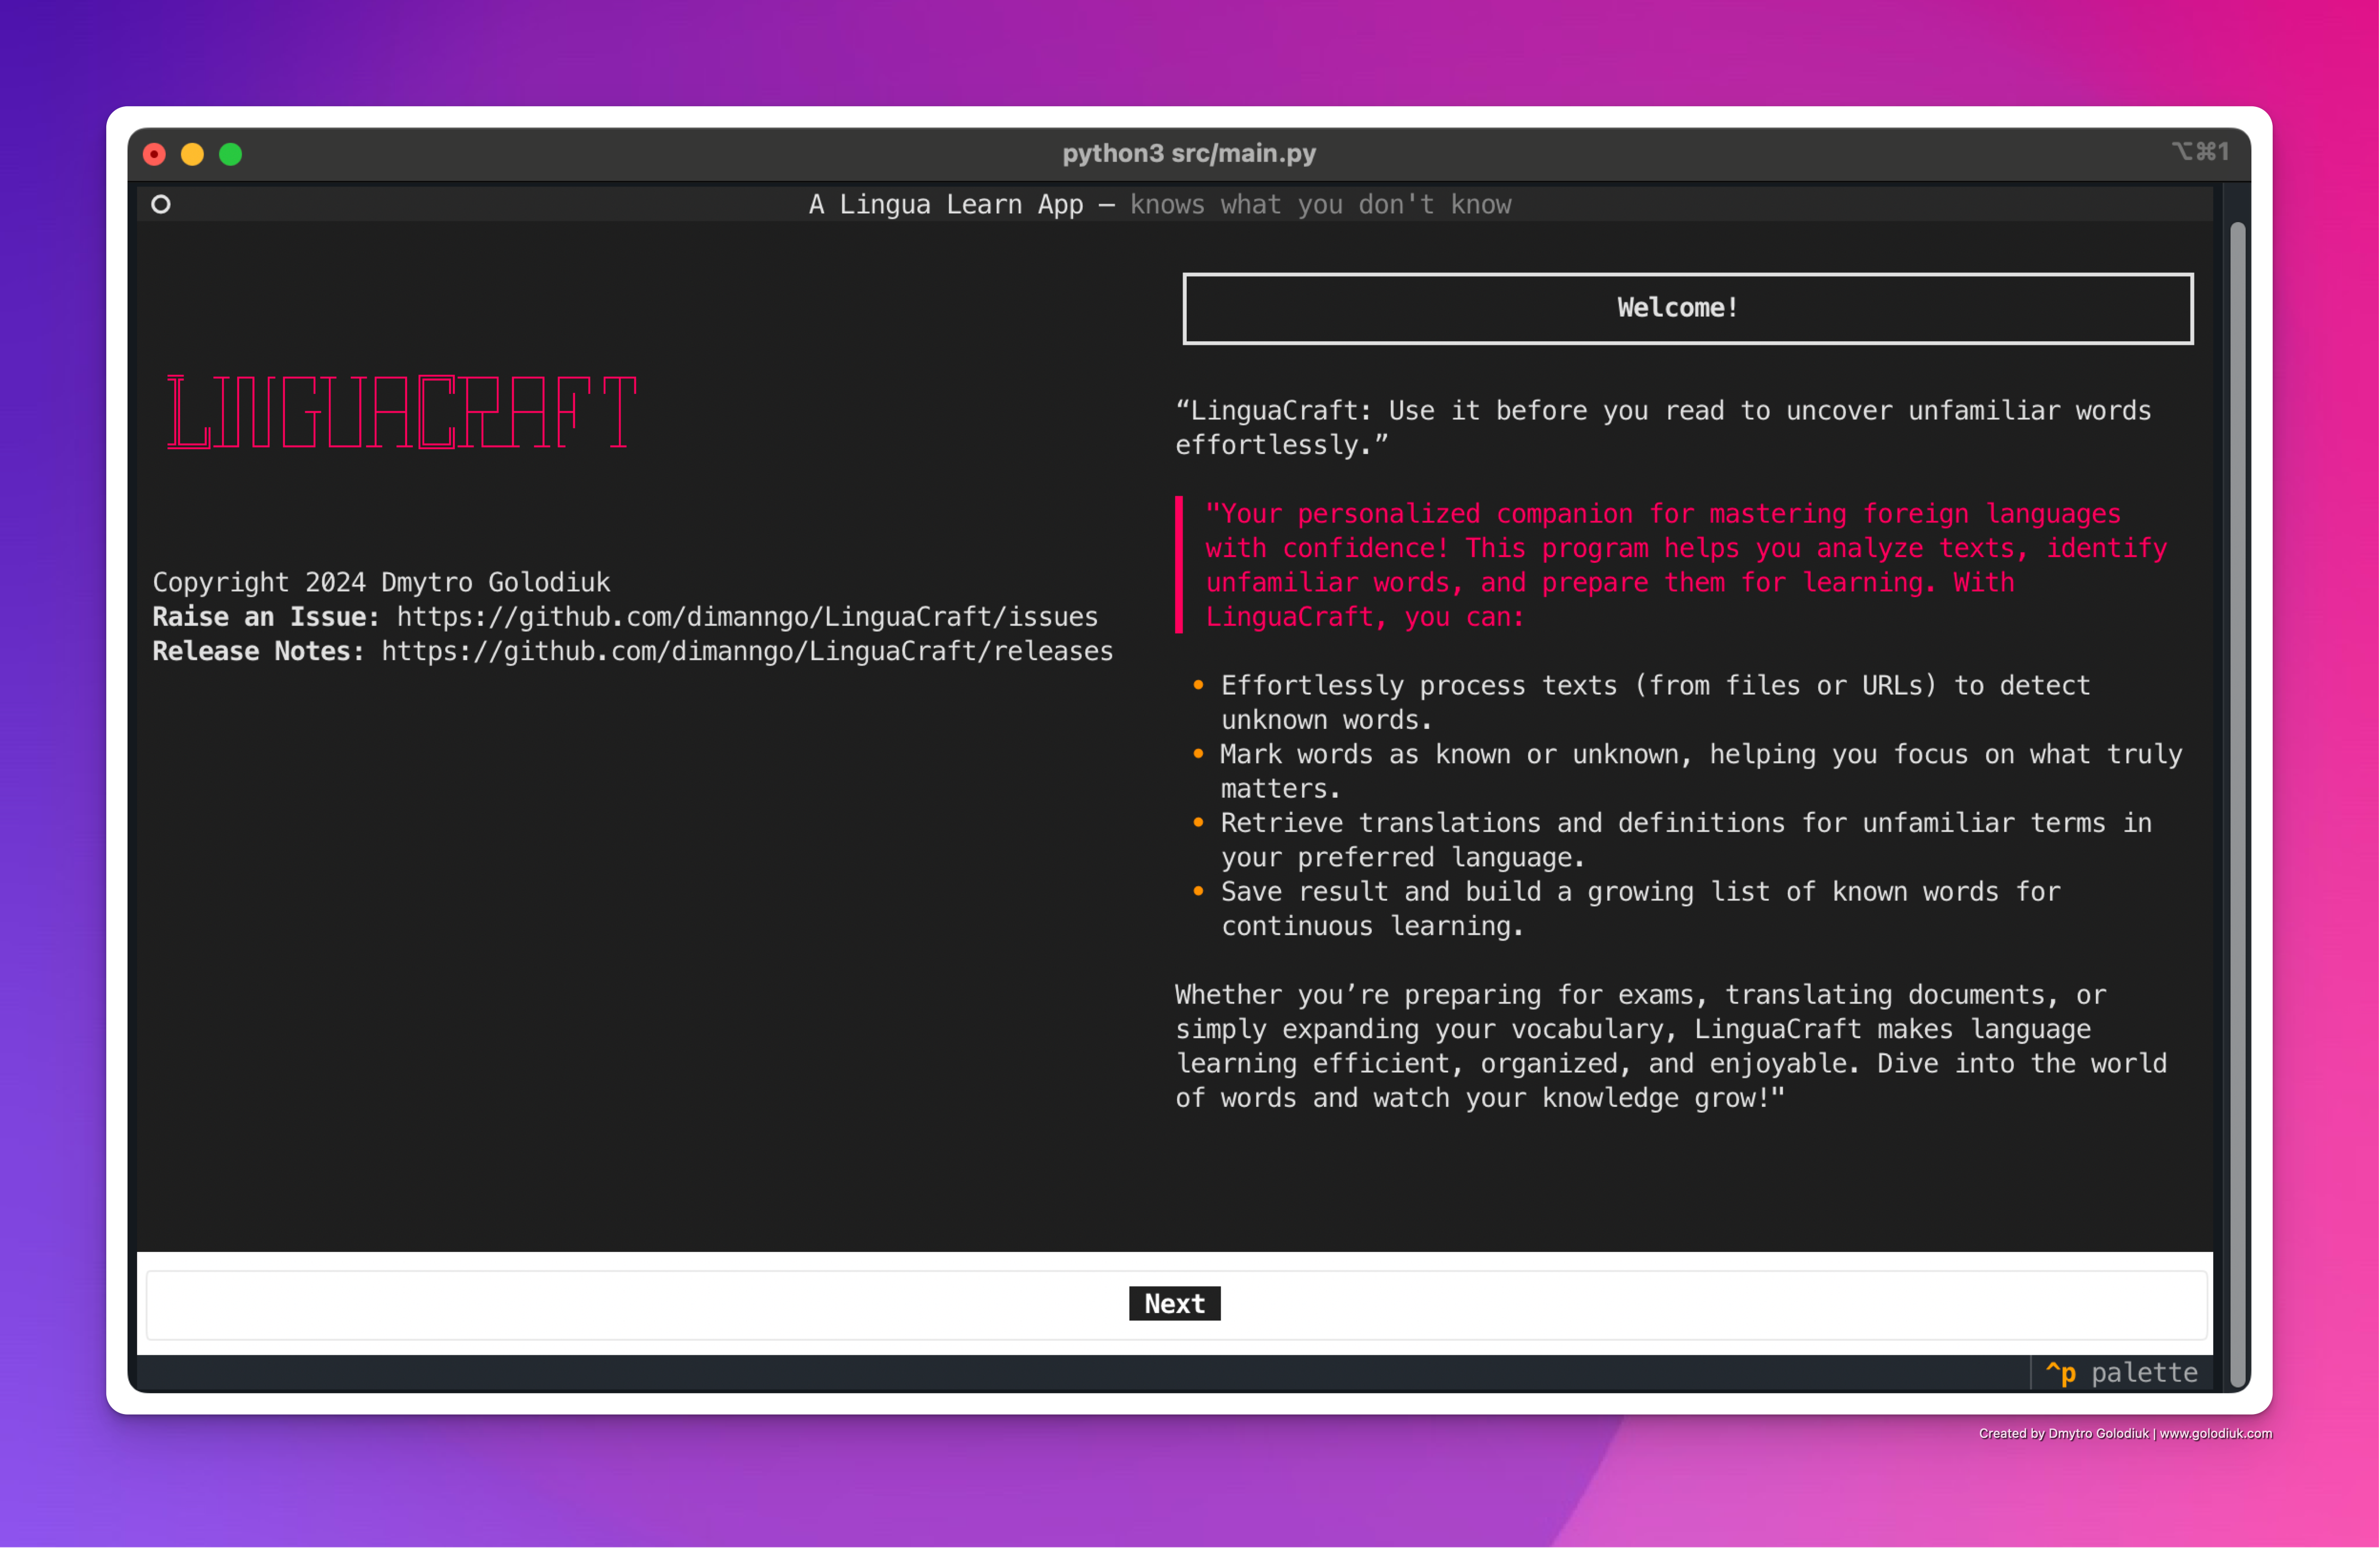
Task: Minimize the terminal window with yellow button
Action: click(x=192, y=154)
